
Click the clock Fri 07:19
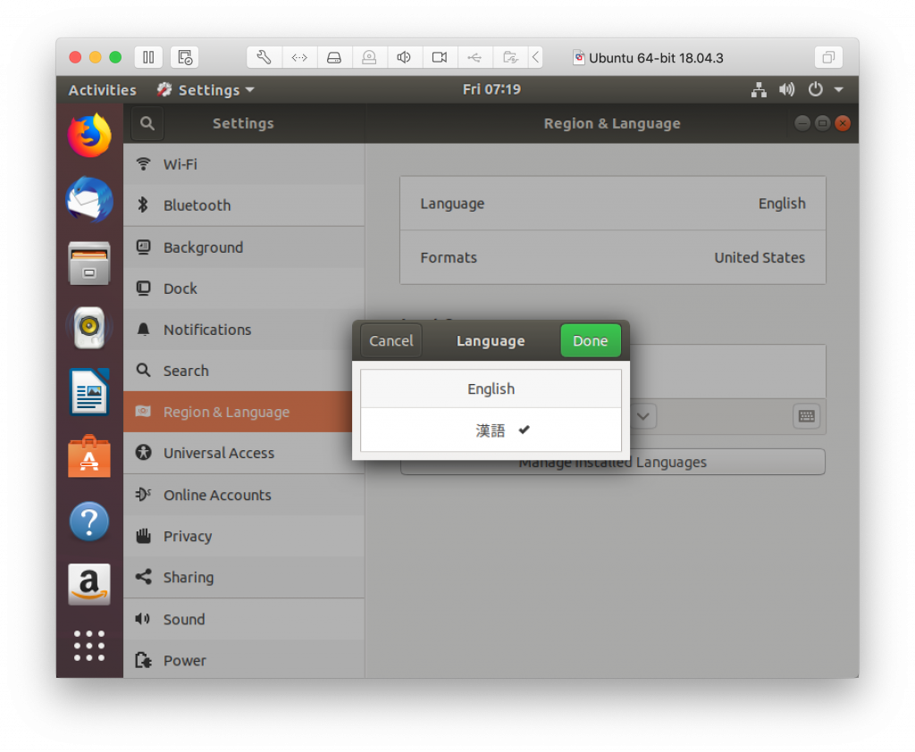tap(491, 89)
